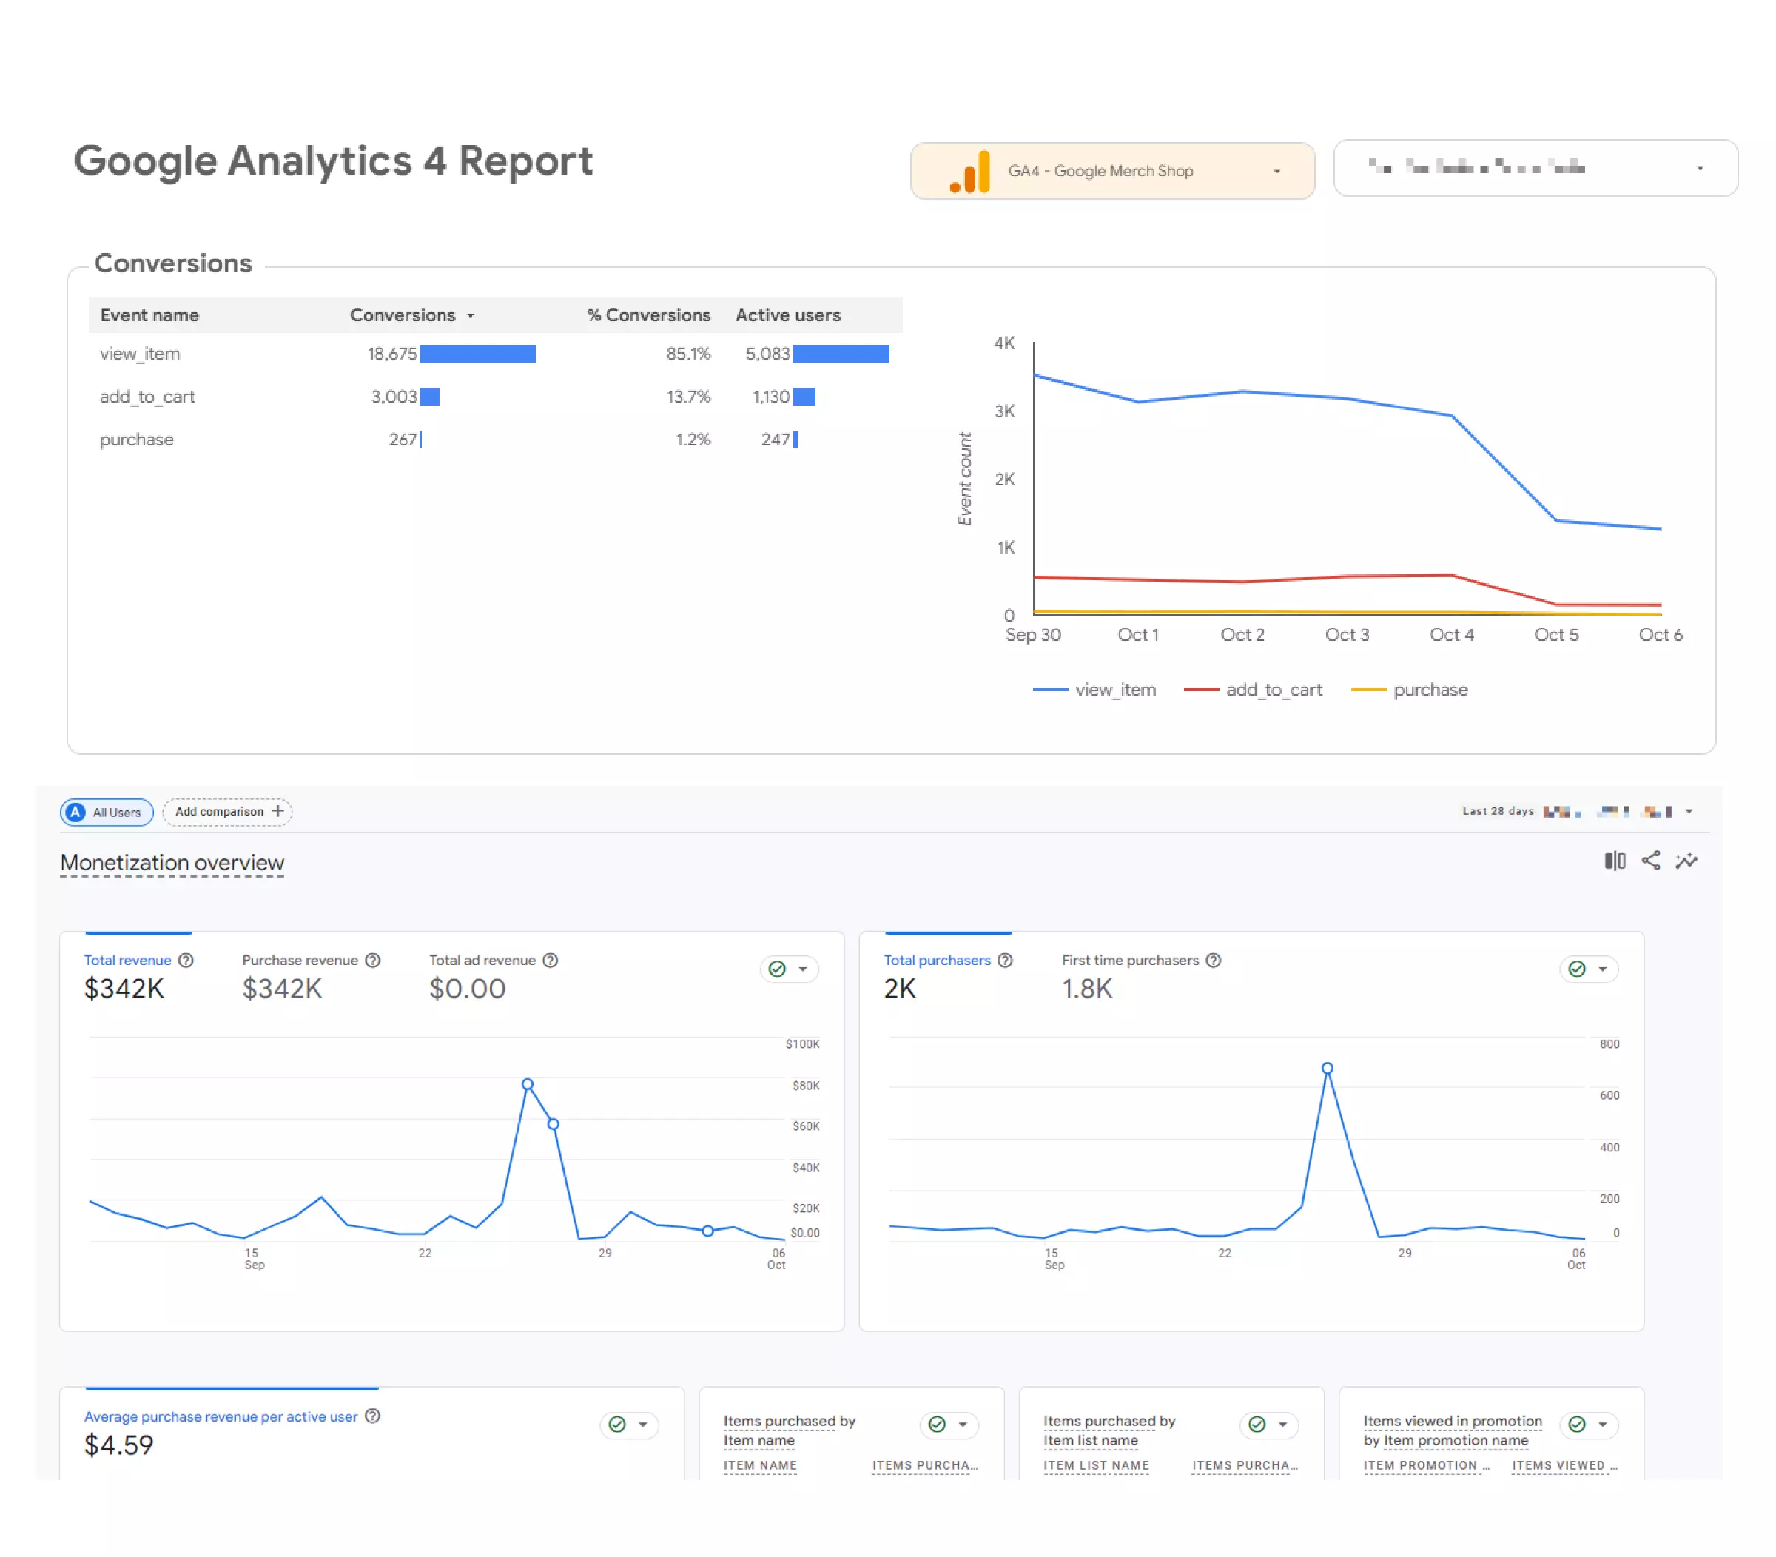Click the purchasers chart peak data point
The width and height of the screenshot is (1776, 1557).
(1327, 1068)
